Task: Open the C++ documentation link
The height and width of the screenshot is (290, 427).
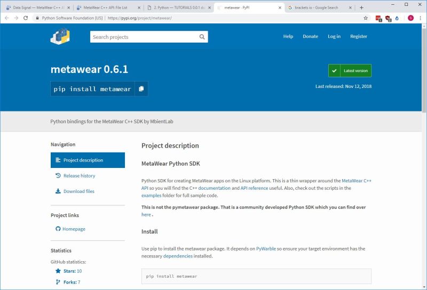Action: [x=215, y=188]
